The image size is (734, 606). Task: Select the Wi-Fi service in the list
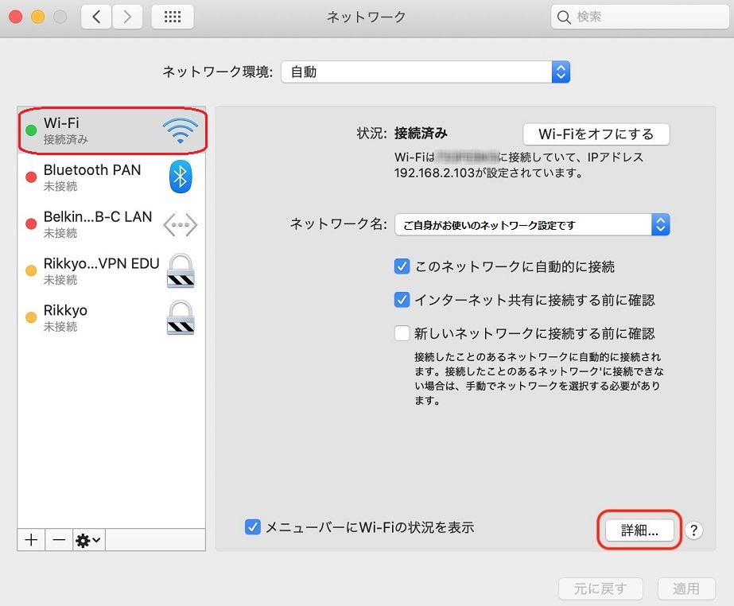point(111,130)
